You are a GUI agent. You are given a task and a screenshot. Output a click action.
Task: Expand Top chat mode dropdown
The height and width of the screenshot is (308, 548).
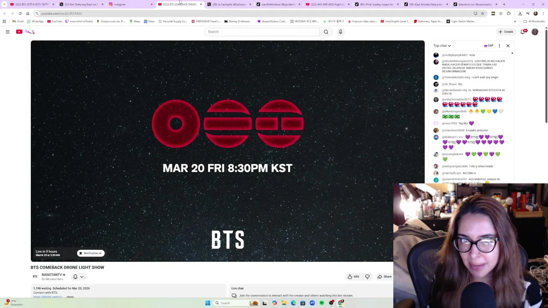442,46
